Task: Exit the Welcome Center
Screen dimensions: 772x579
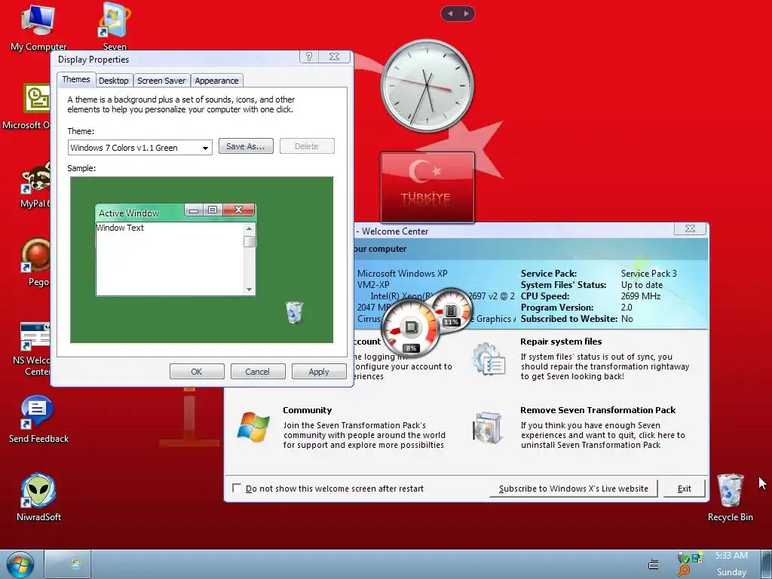Action: pos(685,489)
